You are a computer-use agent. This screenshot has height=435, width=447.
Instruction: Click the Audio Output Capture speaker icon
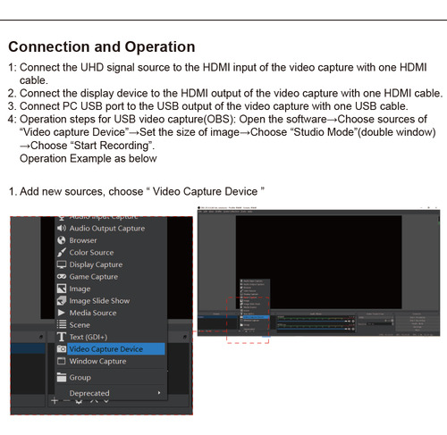62,228
